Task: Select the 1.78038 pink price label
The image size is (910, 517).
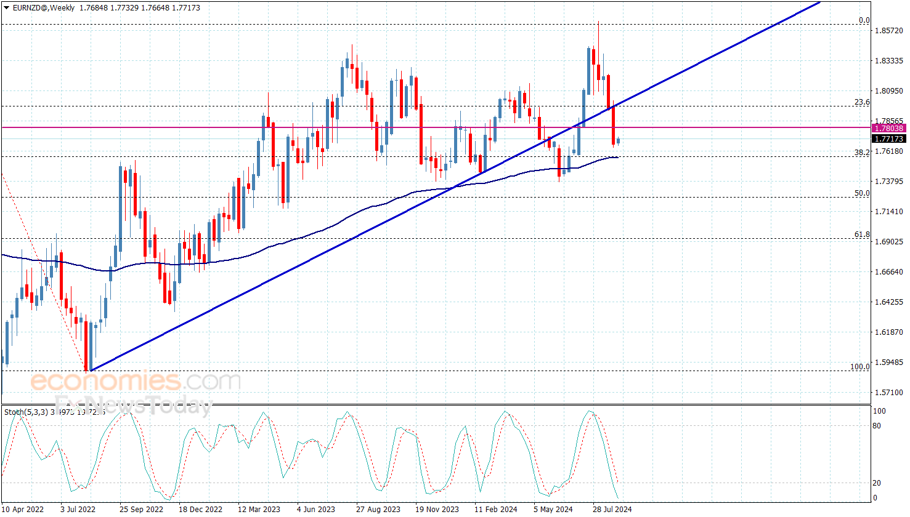Action: click(x=888, y=128)
